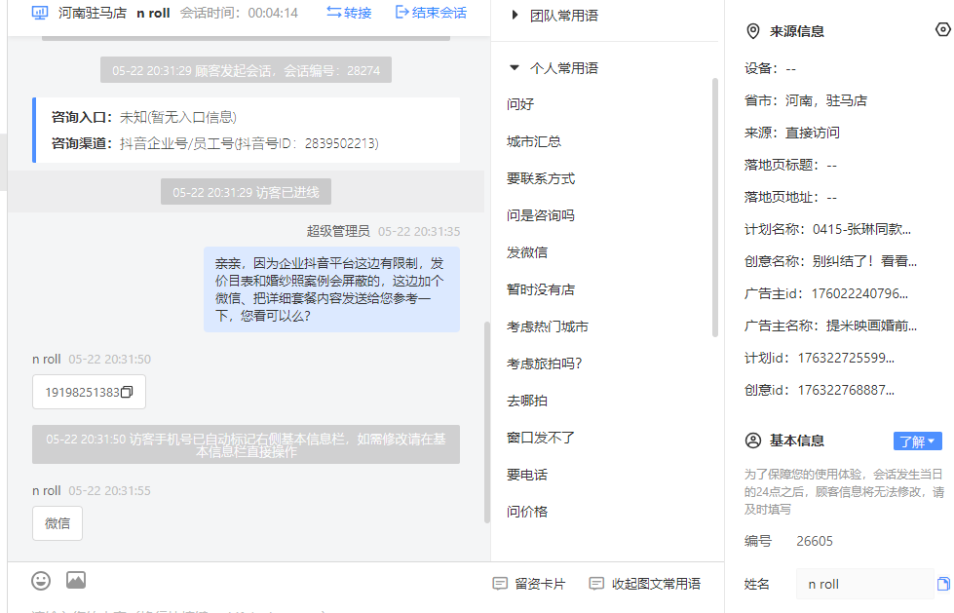This screenshot has height=613, width=954.
Task: Copy the phone number 19198251383 with the copy icon
Action: click(x=127, y=392)
